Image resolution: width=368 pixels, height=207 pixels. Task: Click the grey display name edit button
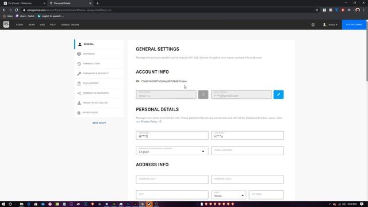[203, 94]
